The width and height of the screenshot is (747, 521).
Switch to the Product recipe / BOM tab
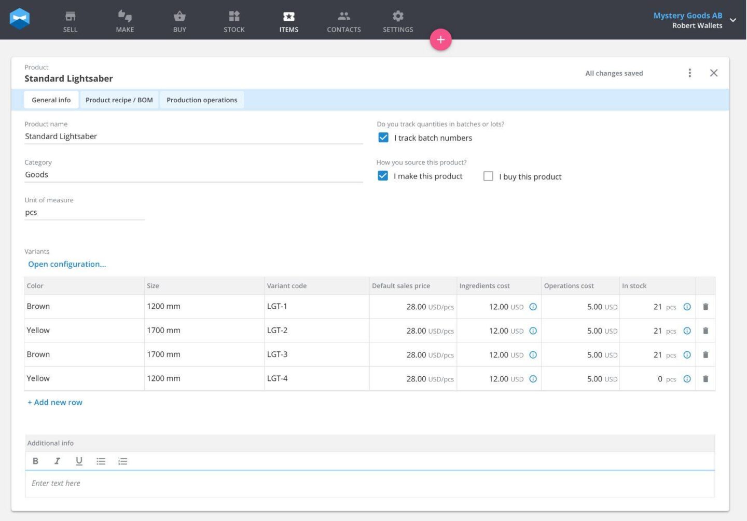pyautogui.click(x=119, y=100)
